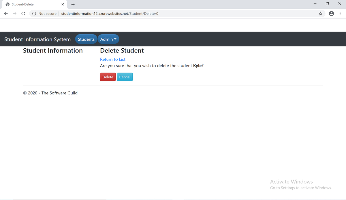This screenshot has width=346, height=200.
Task: Cancel the student deletion
Action: 125,77
